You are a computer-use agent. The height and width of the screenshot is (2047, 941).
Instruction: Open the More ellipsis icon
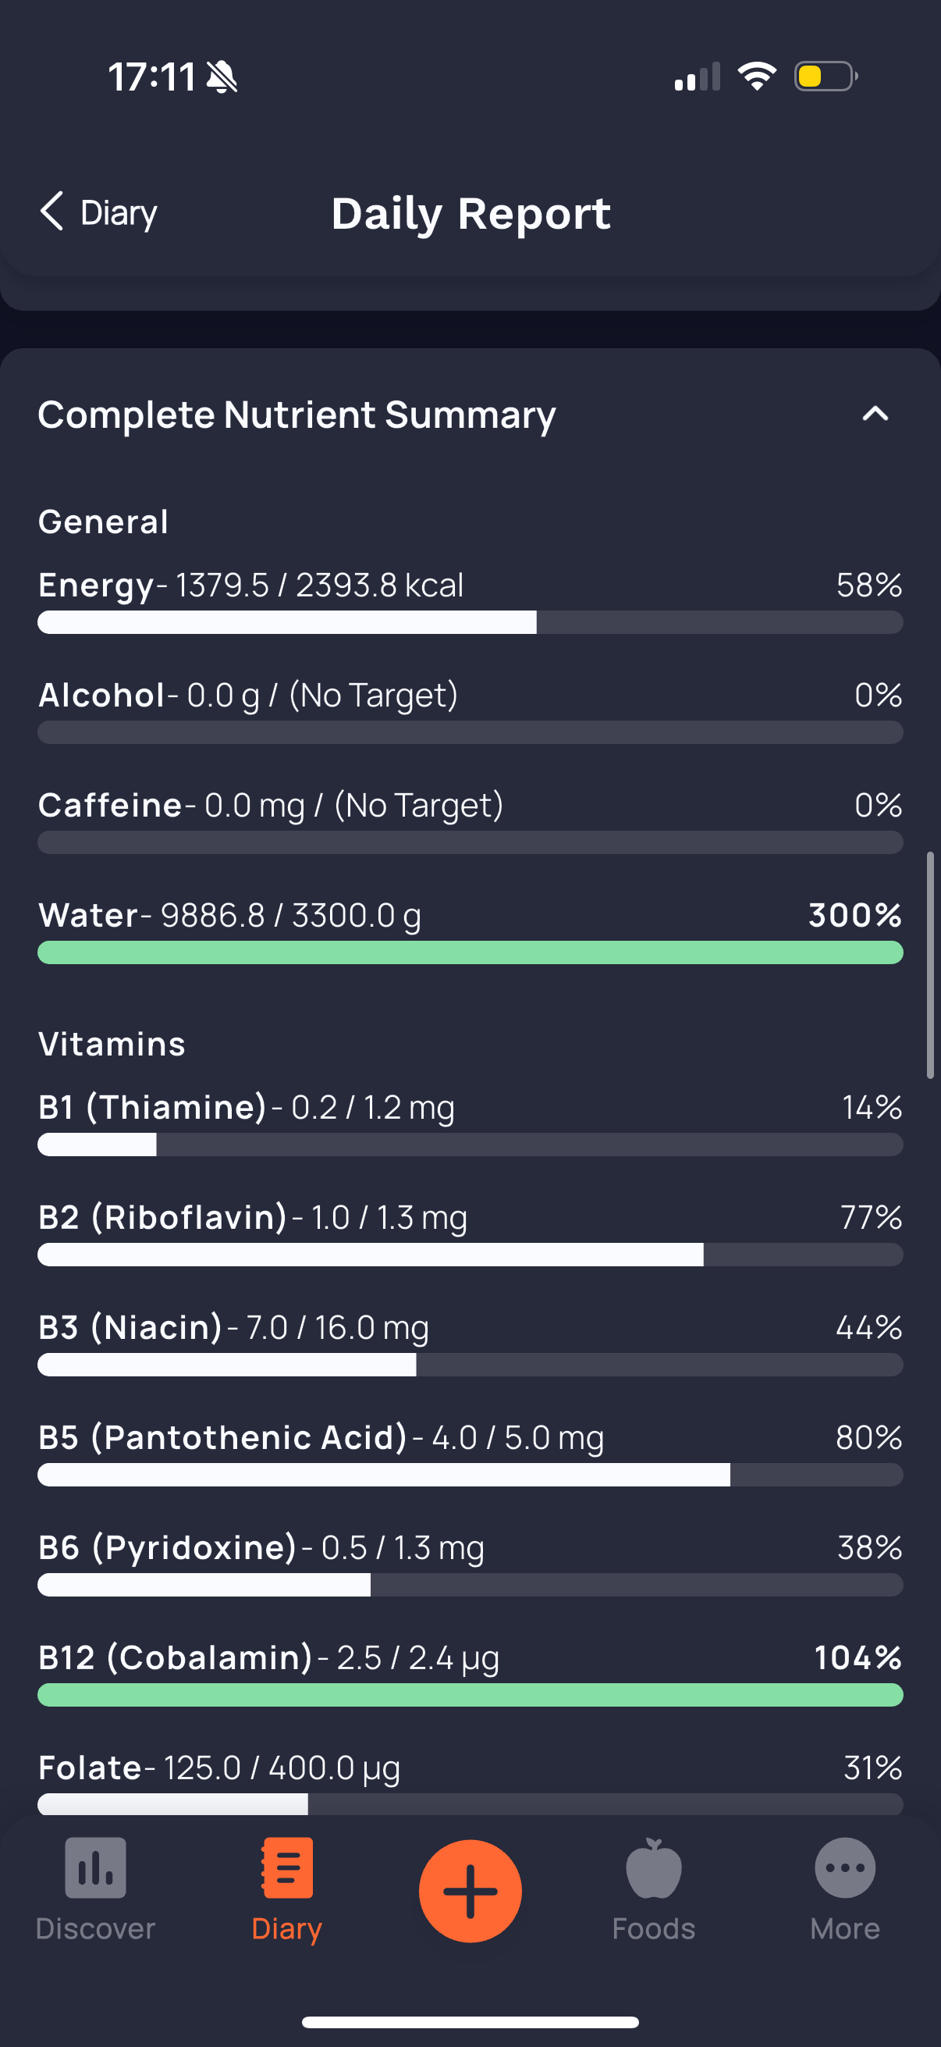845,1867
